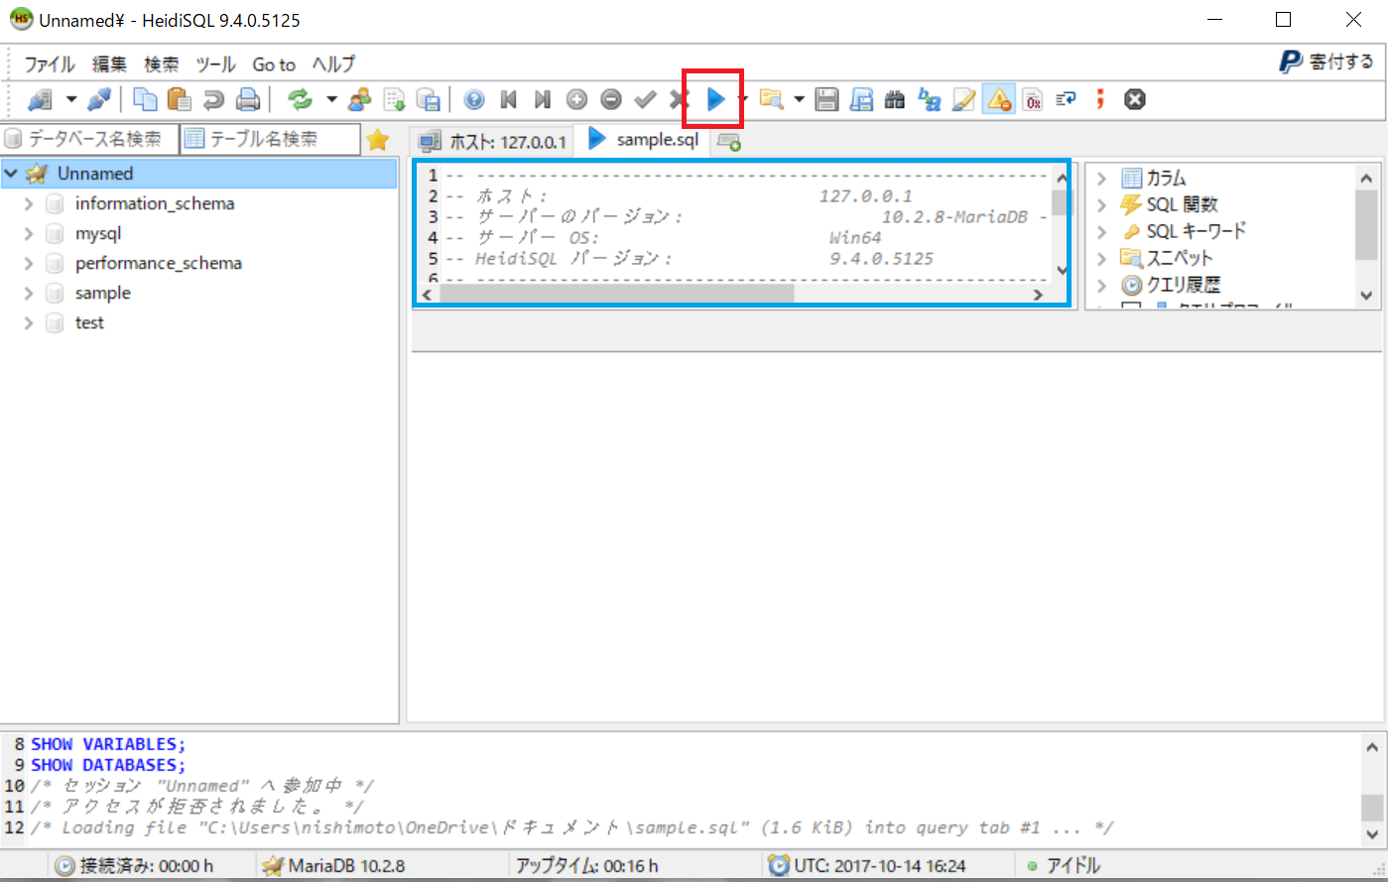Expand the information_schema database
The width and height of the screenshot is (1388, 882).
(29, 203)
